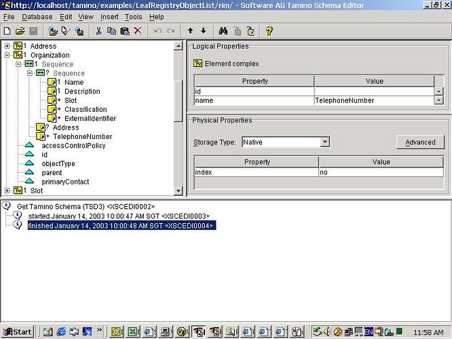Click the Value header in Logical Properties

tap(374, 81)
